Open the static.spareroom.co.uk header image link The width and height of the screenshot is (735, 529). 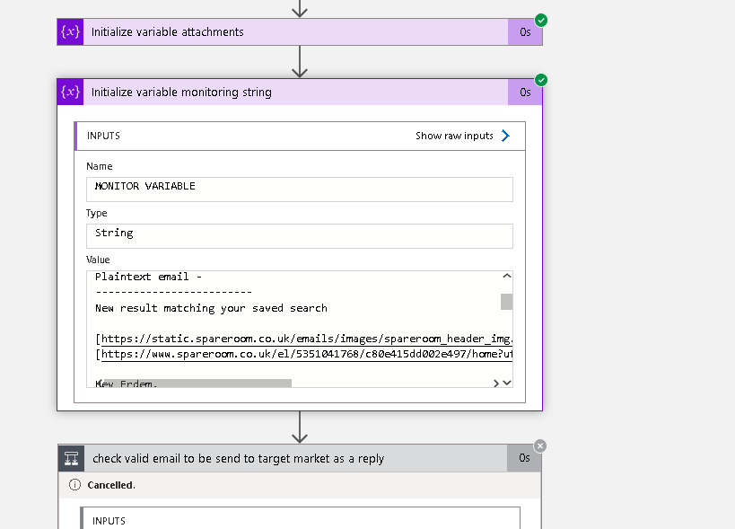(x=307, y=339)
